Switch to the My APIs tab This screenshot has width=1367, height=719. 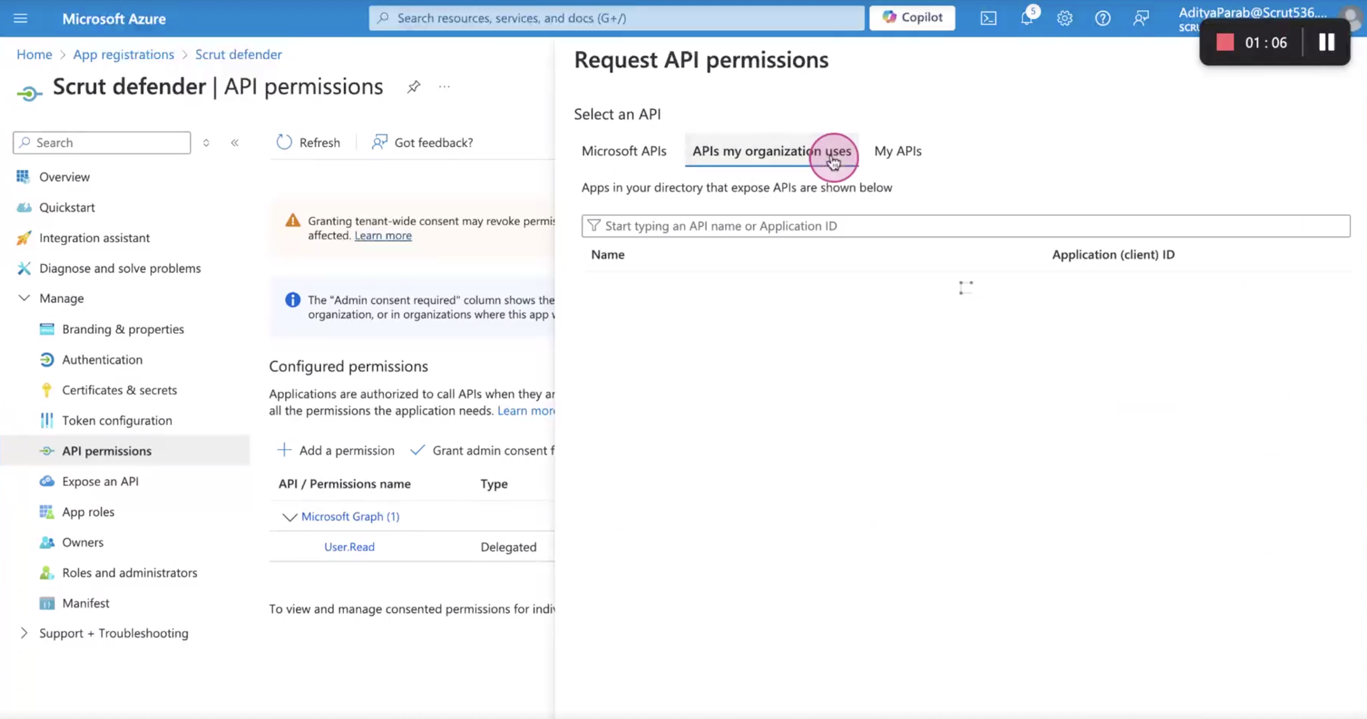[898, 151]
